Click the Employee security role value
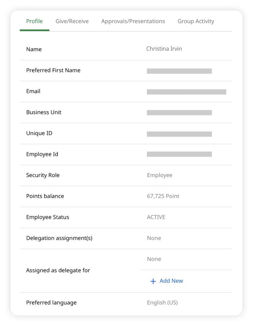The width and height of the screenshot is (253, 326). coord(160,175)
